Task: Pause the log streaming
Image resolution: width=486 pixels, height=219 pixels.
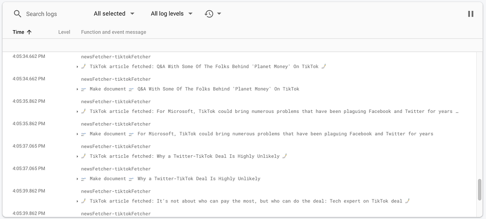Action: coord(470,14)
